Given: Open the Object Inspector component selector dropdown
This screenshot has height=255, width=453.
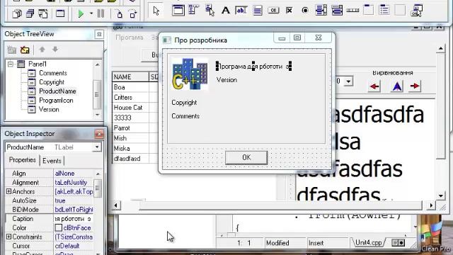Looking at the screenshot, I should tap(97, 147).
